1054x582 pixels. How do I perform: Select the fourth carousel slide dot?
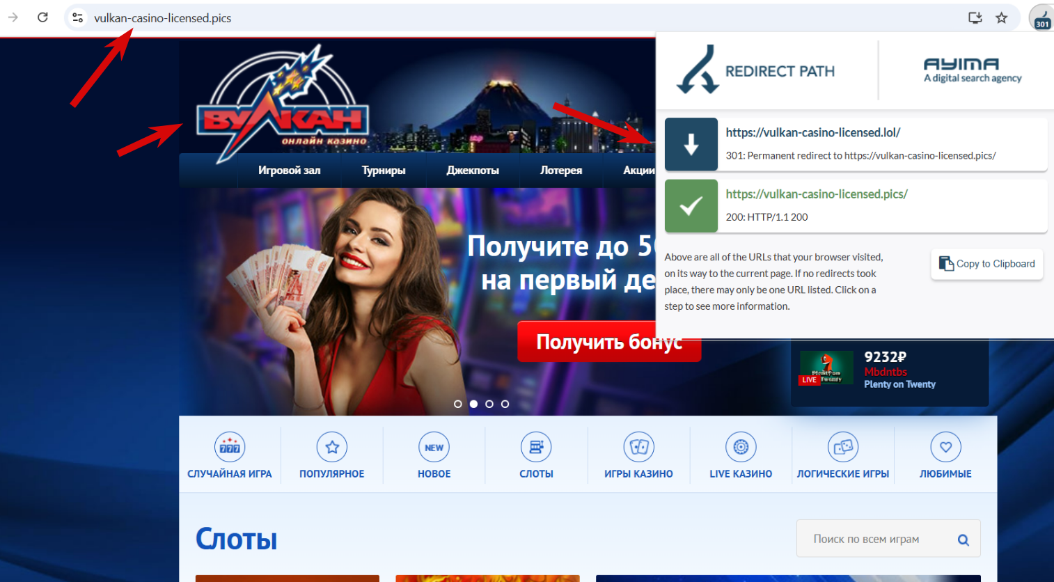click(x=505, y=404)
